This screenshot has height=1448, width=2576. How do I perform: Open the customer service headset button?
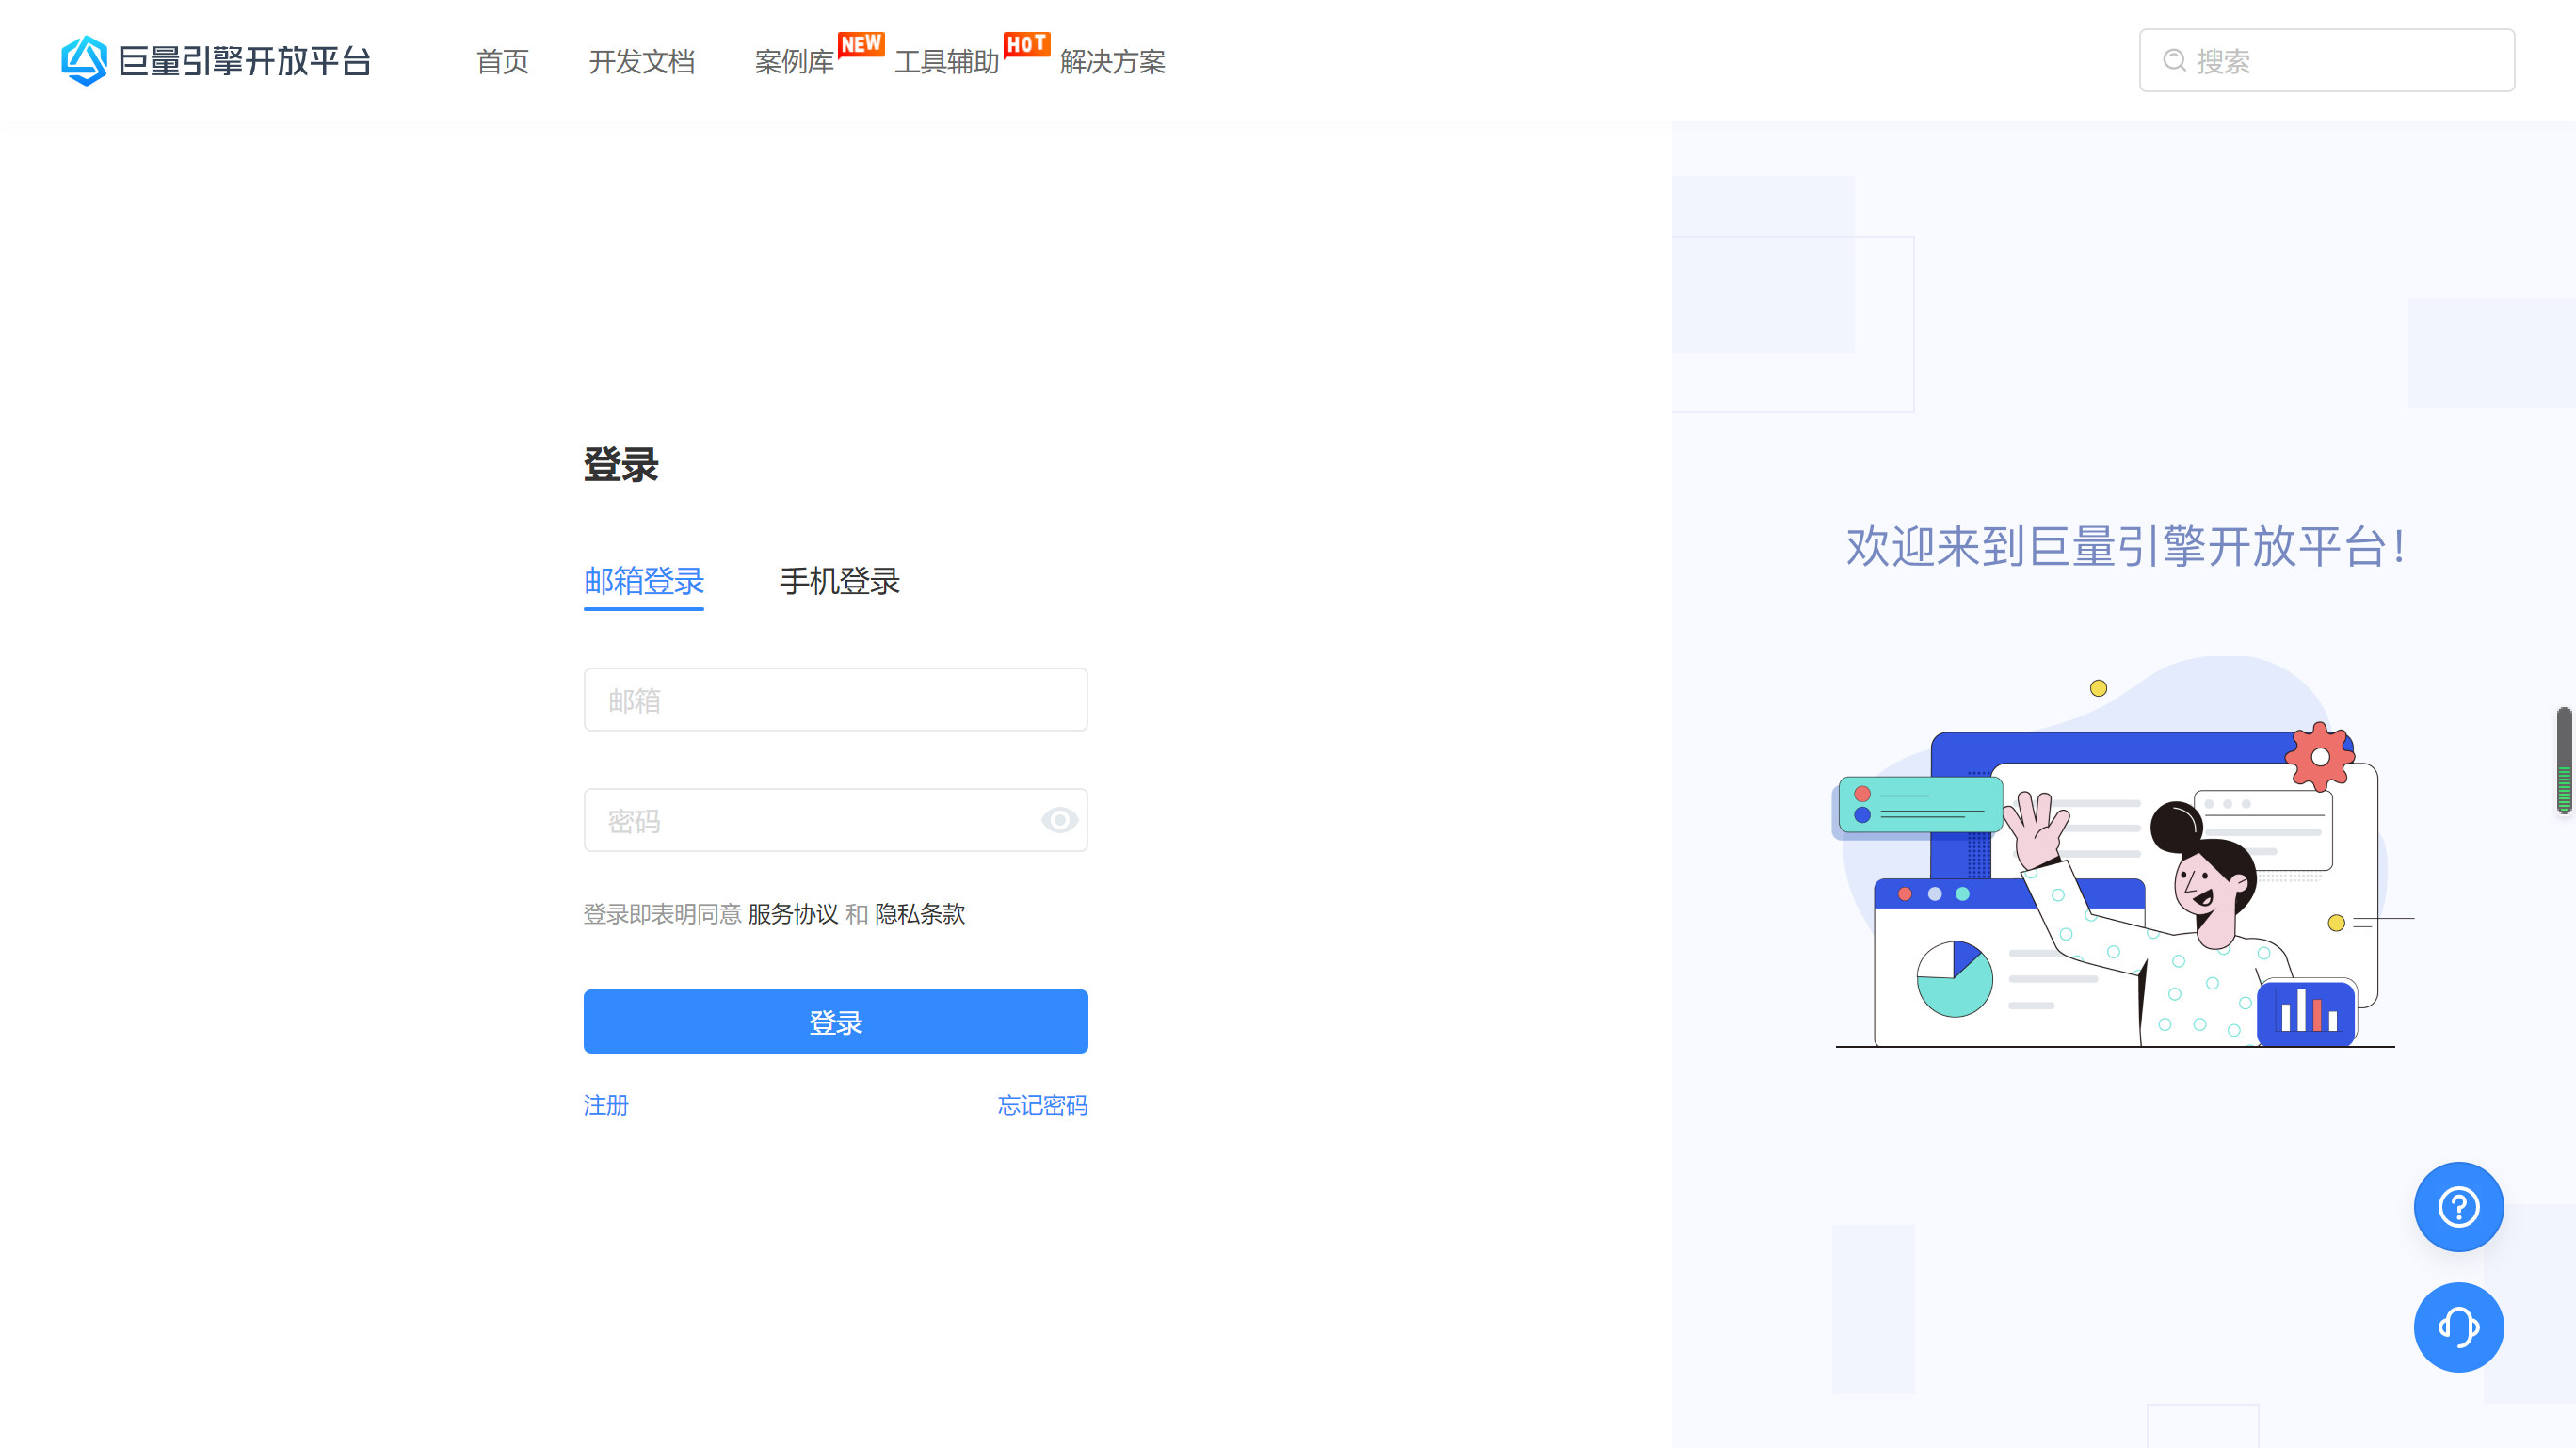2459,1328
